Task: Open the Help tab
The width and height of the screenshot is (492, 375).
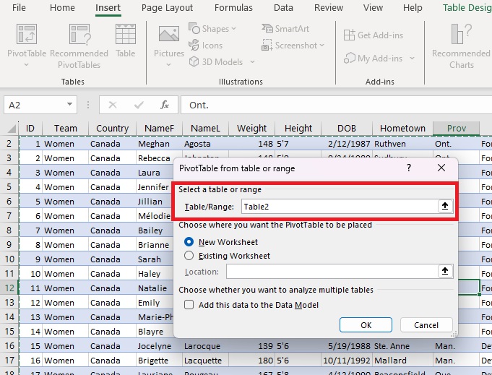Action: click(413, 7)
